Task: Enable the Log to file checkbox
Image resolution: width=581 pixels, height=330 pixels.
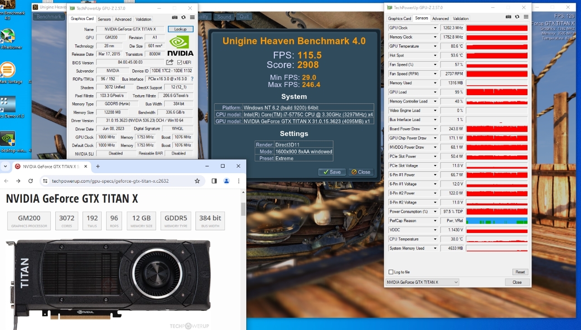Action: click(391, 272)
